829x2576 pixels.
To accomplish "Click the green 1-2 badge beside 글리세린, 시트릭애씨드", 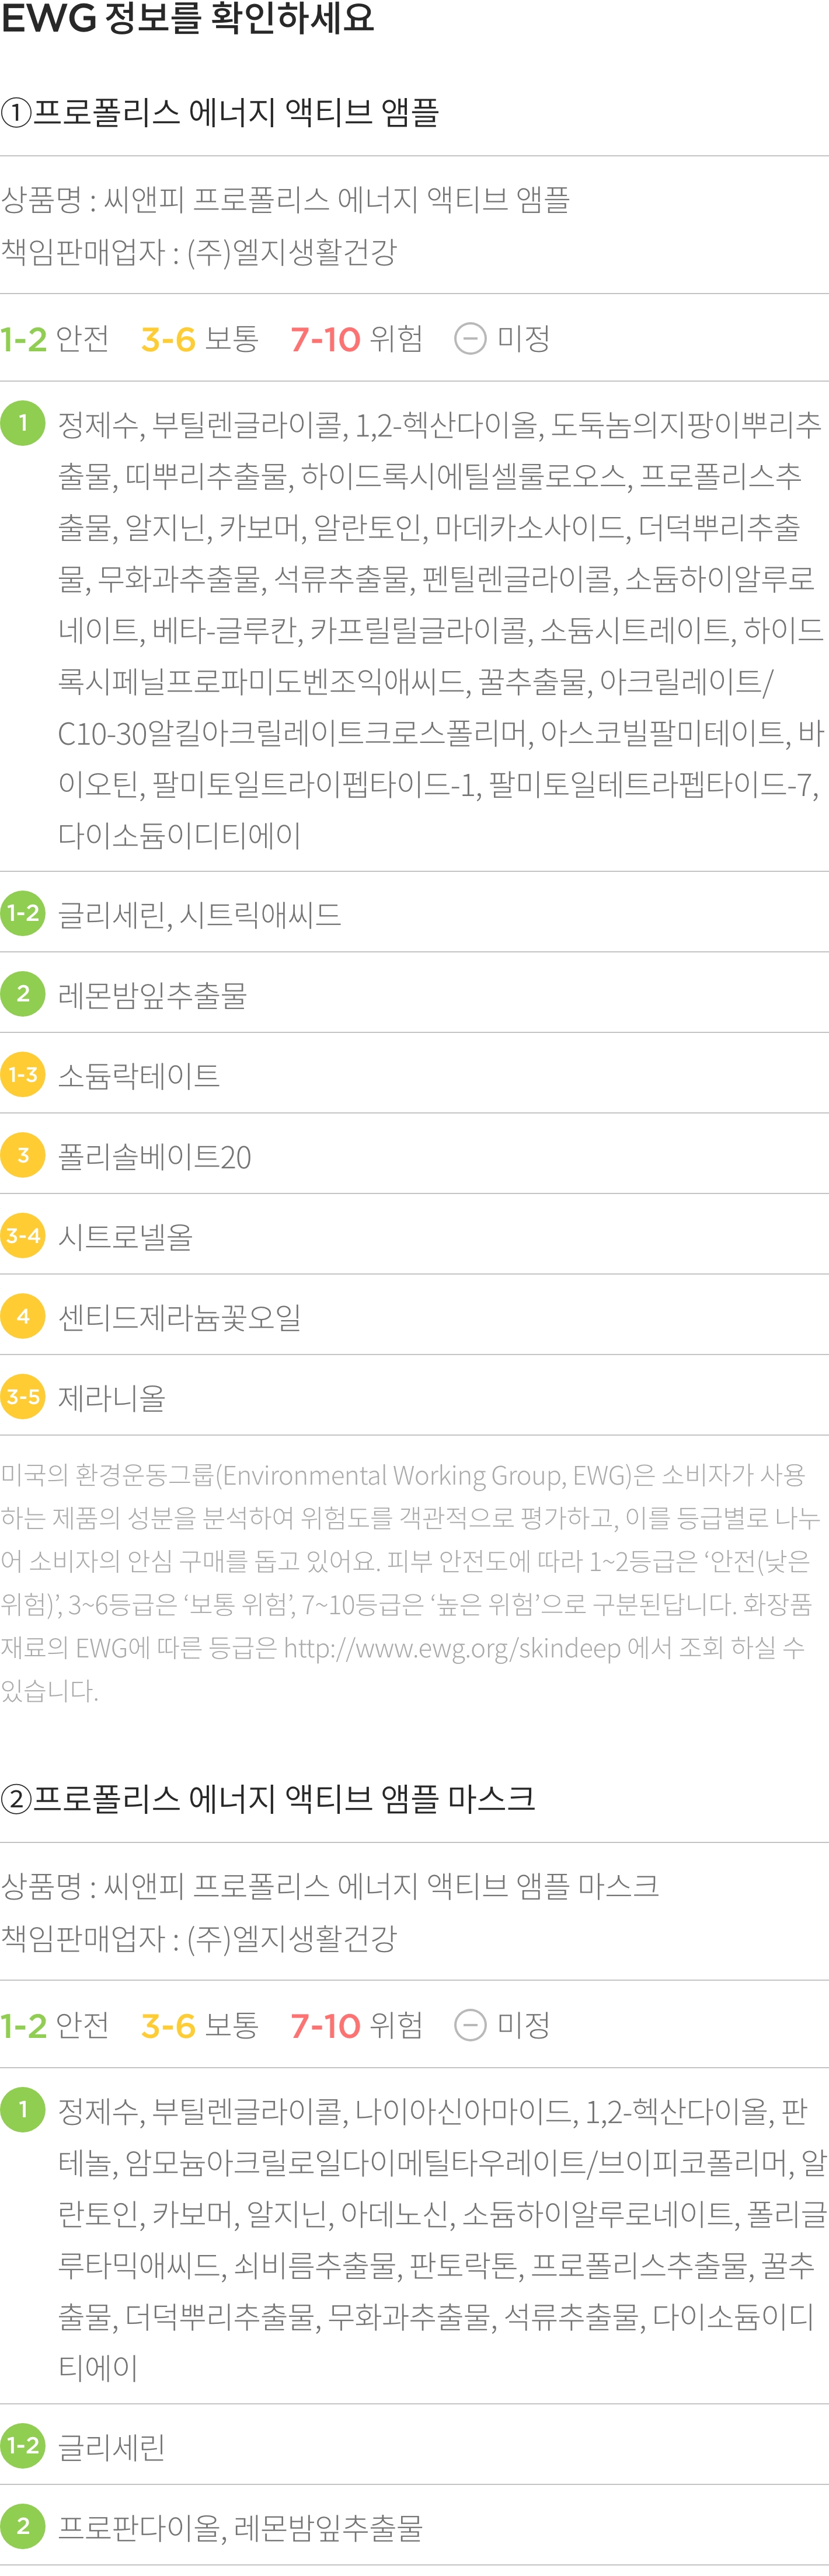I will 23,913.
